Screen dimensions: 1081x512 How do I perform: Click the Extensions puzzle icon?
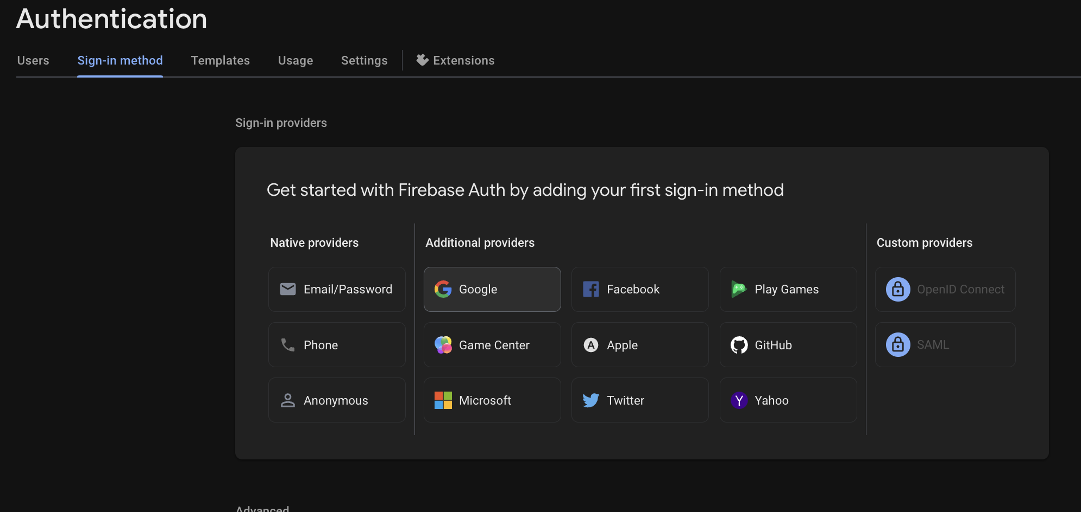tap(423, 60)
